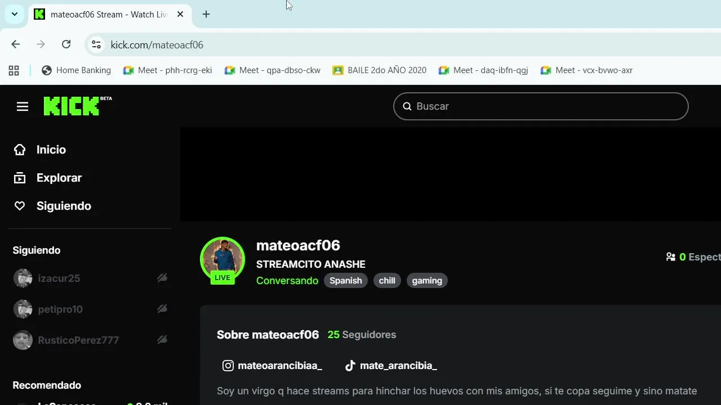The width and height of the screenshot is (721, 405).
Task: Go to Explorar in the sidebar
Action: pos(59,178)
